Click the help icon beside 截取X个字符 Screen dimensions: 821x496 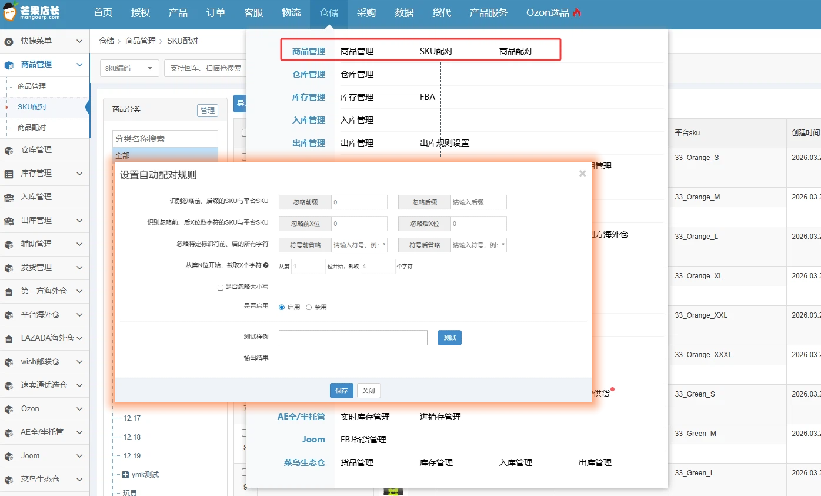pyautogui.click(x=266, y=266)
